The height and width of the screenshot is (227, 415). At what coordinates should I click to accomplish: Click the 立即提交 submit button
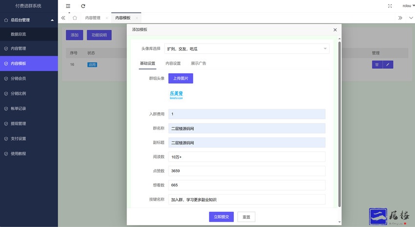pos(222,217)
